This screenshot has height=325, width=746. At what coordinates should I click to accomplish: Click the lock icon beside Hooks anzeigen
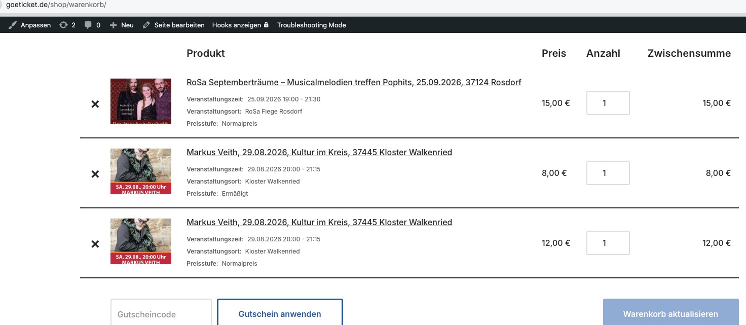(266, 25)
